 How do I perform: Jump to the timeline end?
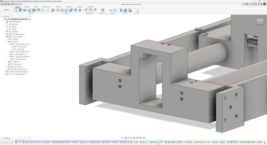coord(12,143)
